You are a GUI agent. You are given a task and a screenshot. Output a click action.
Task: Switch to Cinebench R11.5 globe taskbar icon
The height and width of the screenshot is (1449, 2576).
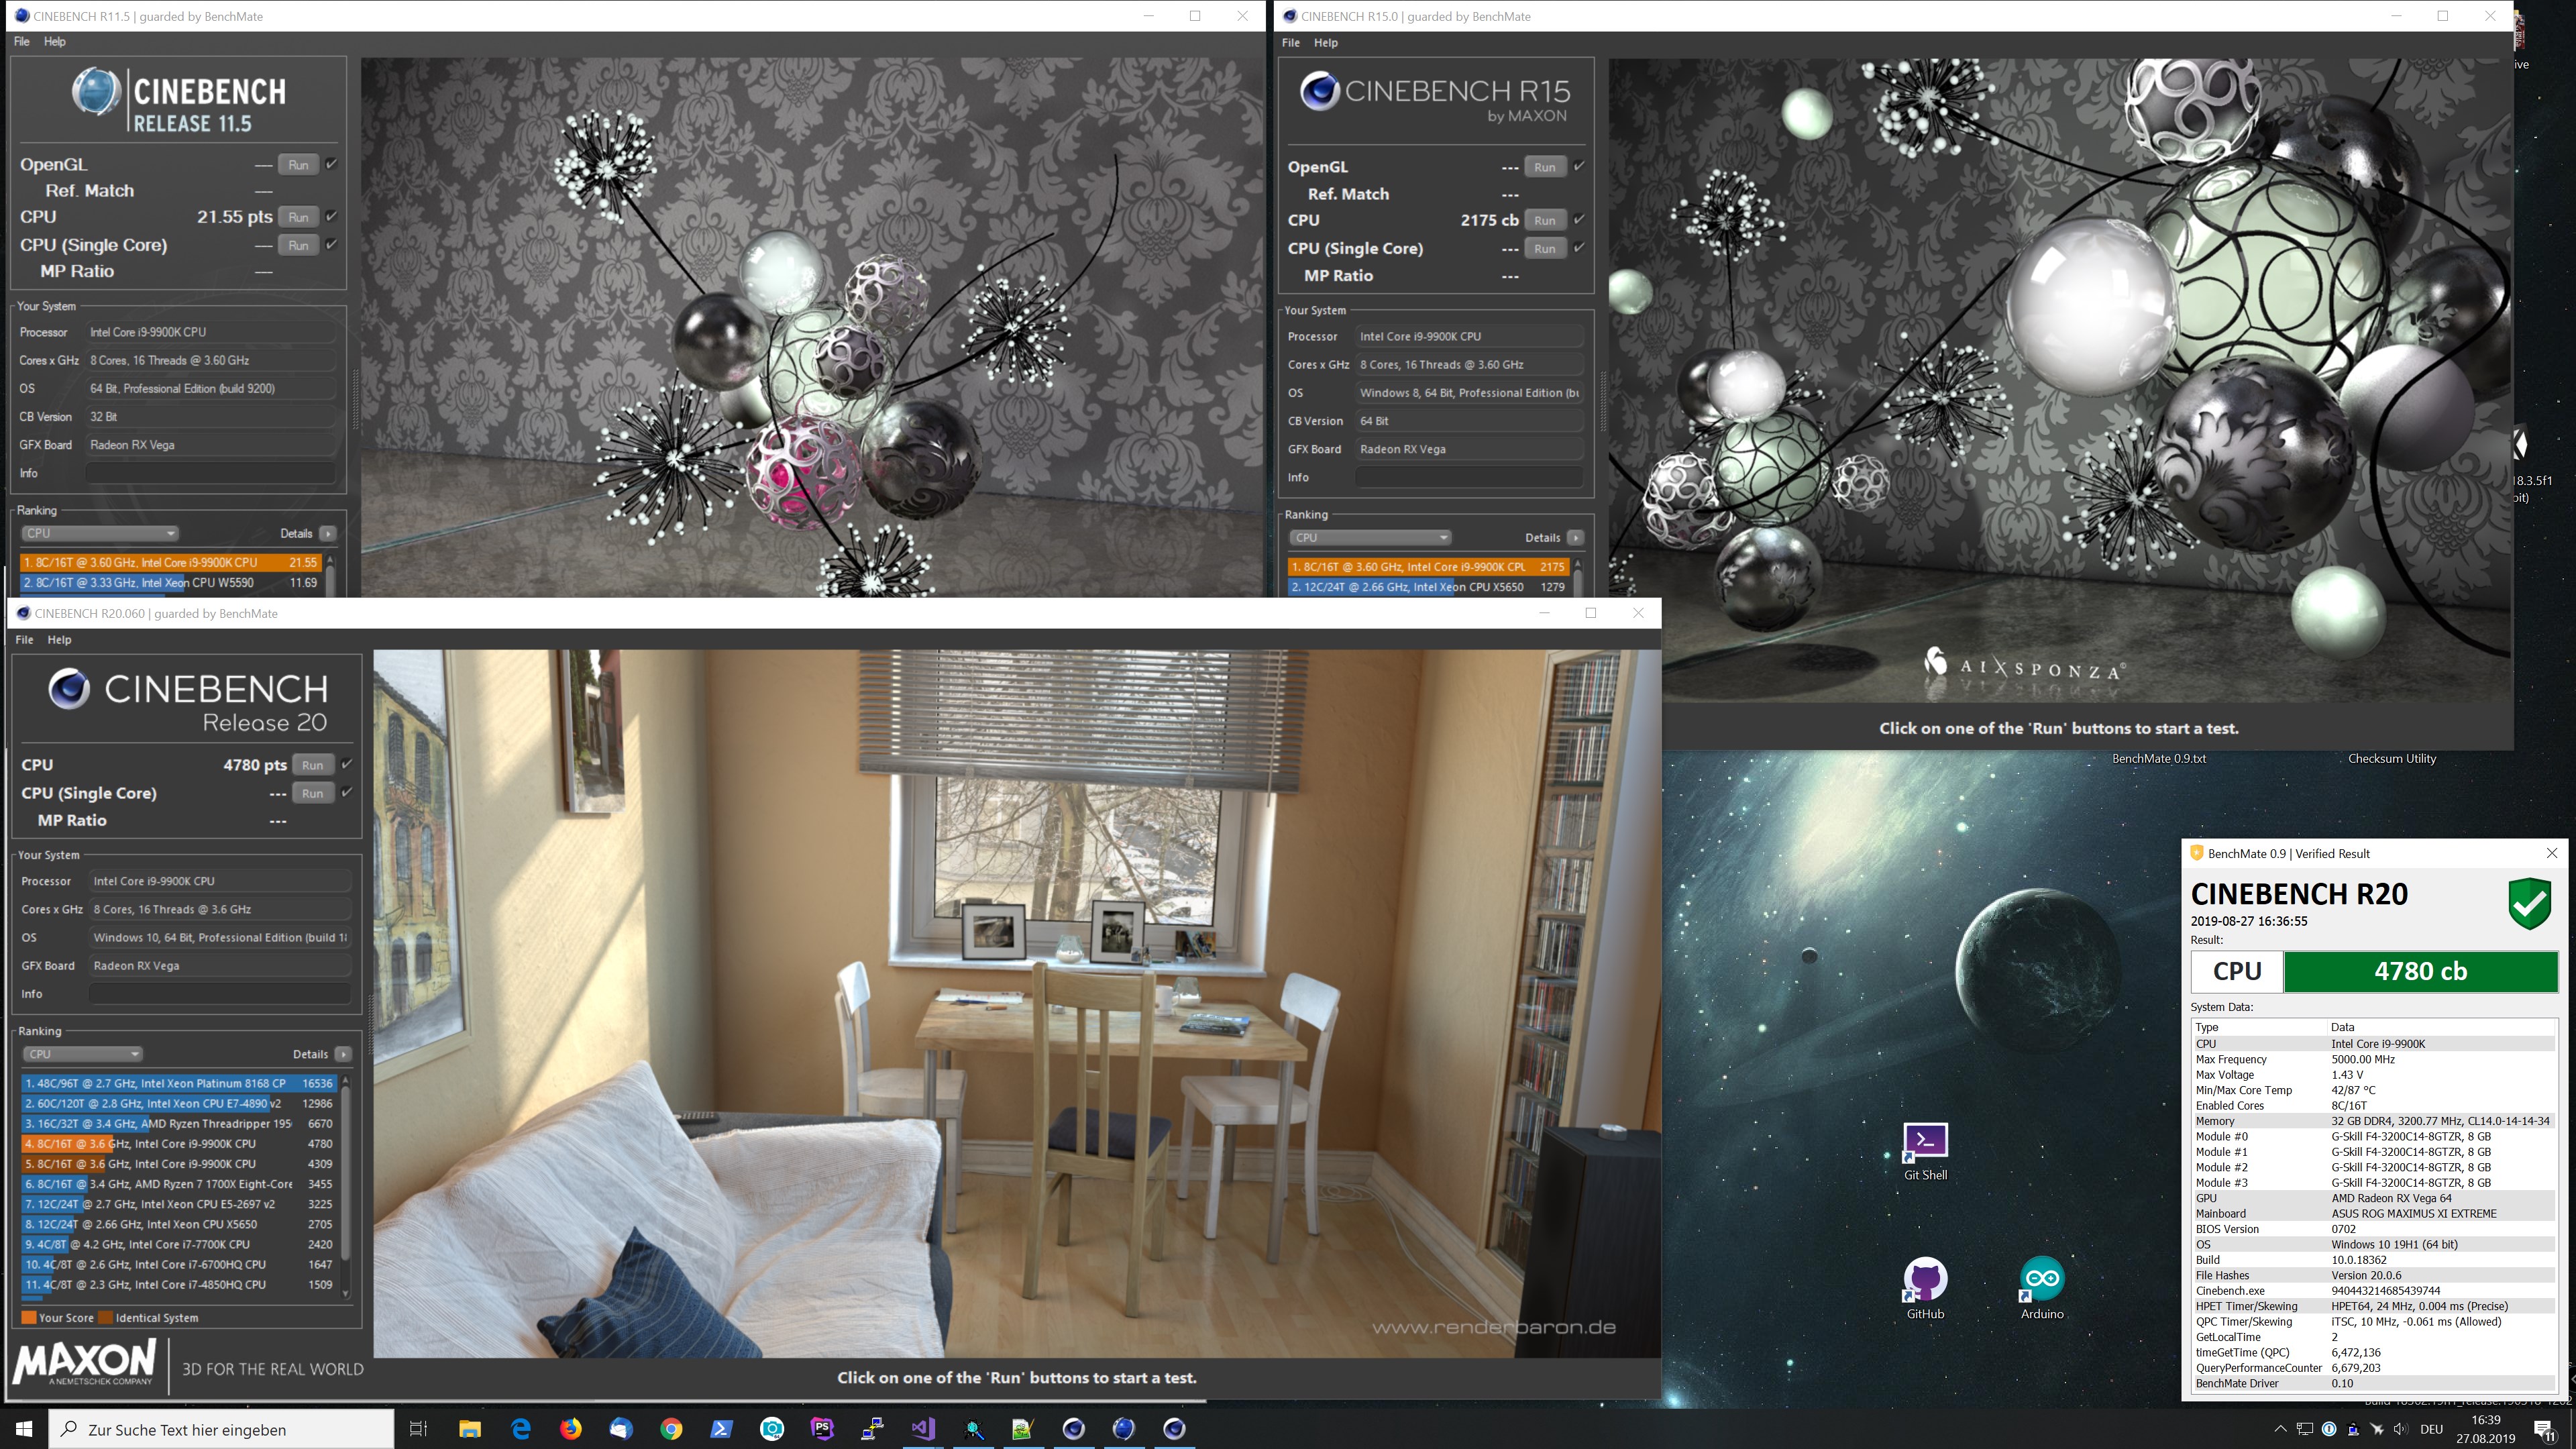tap(1124, 1429)
